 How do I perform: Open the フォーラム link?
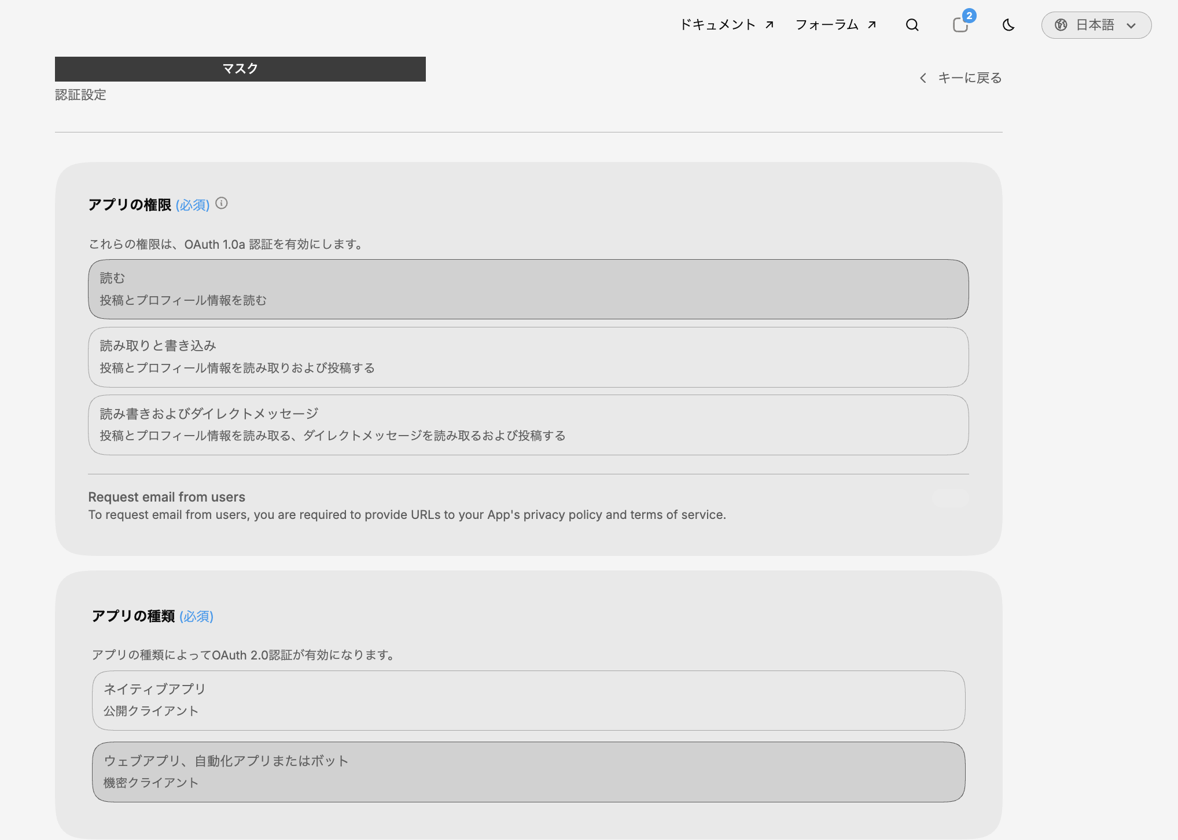[x=836, y=25]
